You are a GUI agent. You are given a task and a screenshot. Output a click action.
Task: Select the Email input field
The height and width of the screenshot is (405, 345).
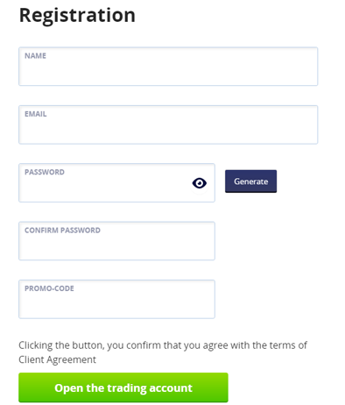pos(168,124)
